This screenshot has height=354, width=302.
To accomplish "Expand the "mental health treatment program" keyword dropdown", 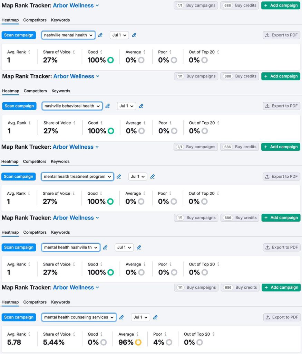I will point(78,177).
